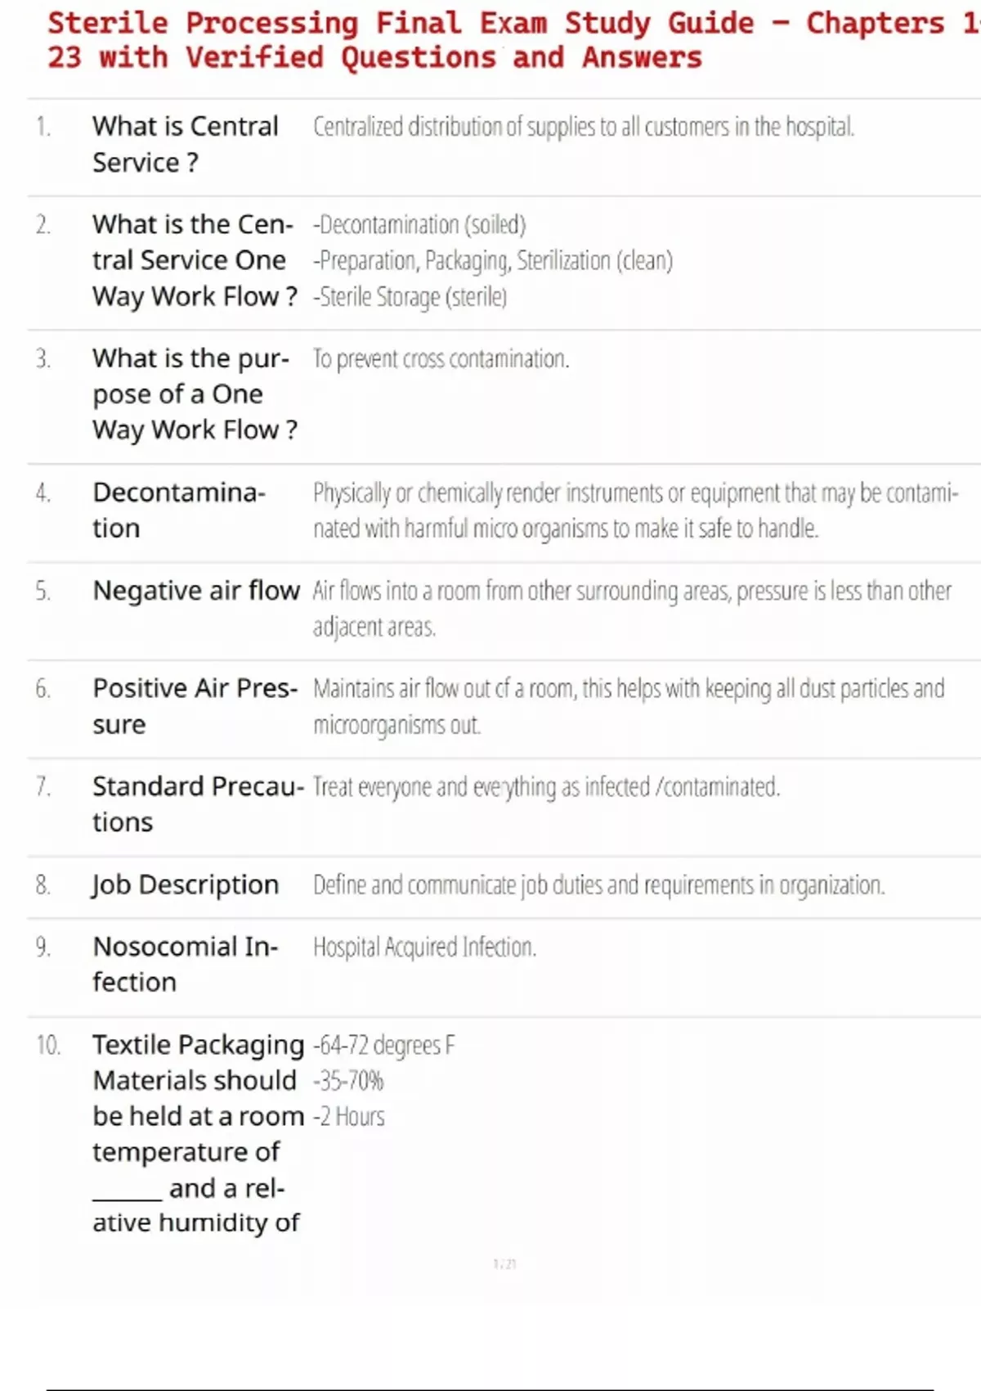This screenshot has height=1391, width=981.
Task: Click the 'Nosocomial Infection' term
Action: pos(185,964)
